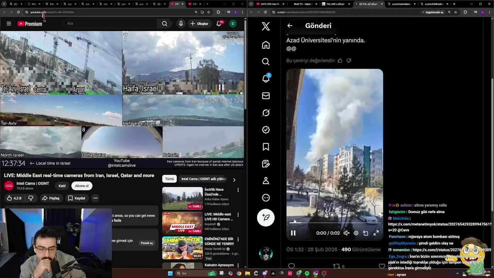Pause the X post video
Screen dimensions: 494x278
pos(293,233)
